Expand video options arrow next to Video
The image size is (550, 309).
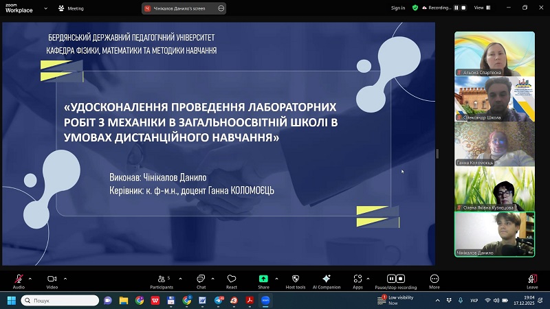[x=65, y=278]
